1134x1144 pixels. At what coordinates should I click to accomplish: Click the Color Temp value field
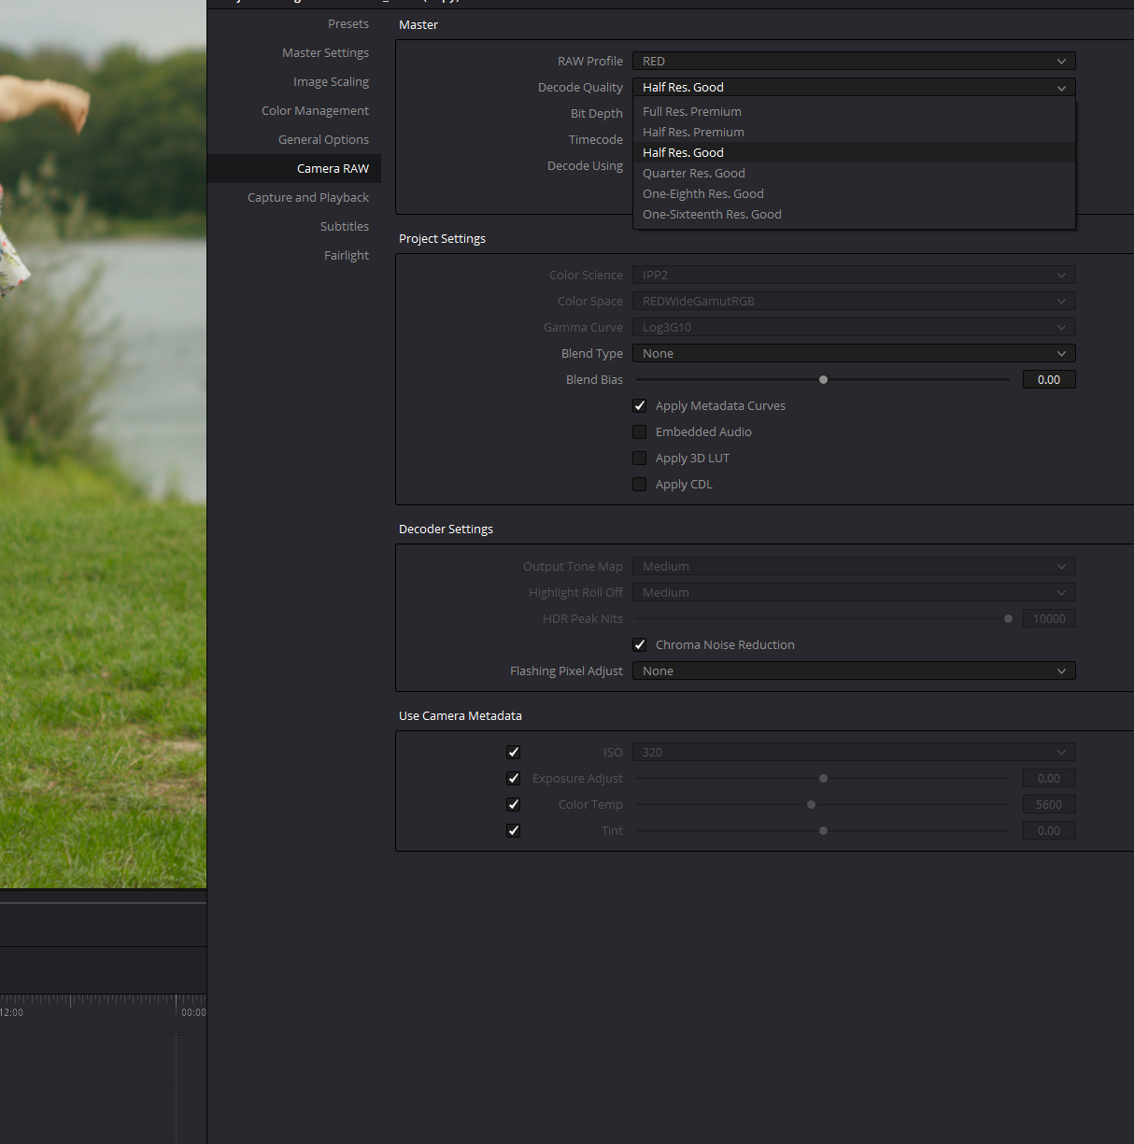coord(1049,804)
